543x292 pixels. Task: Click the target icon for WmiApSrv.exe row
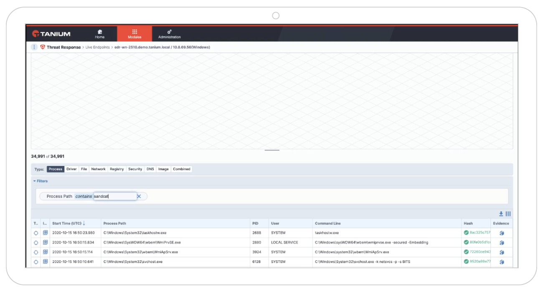coord(36,252)
